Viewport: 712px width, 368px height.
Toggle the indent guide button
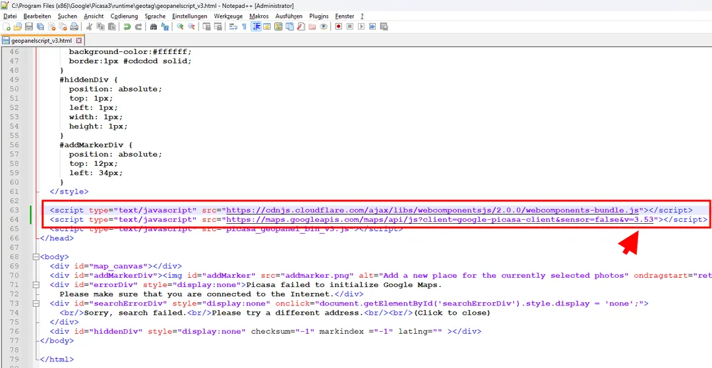(x=256, y=27)
